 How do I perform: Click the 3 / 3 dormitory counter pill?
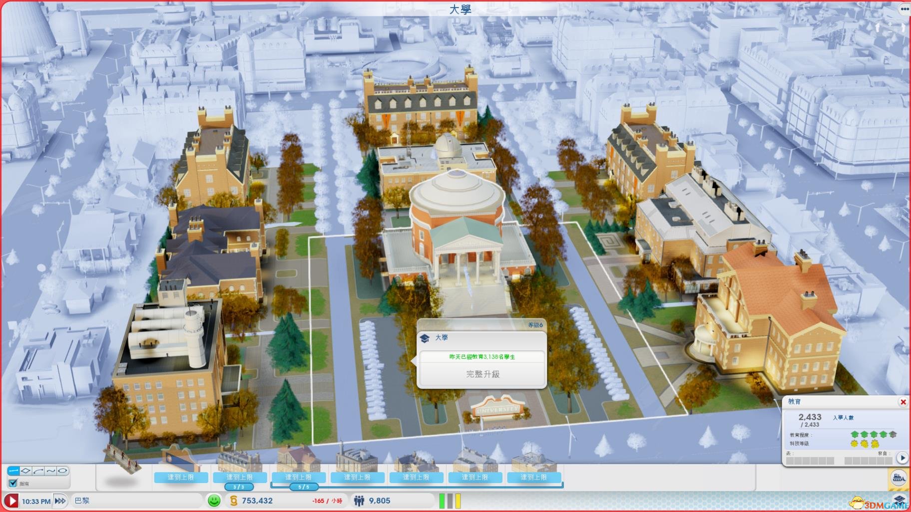point(239,487)
